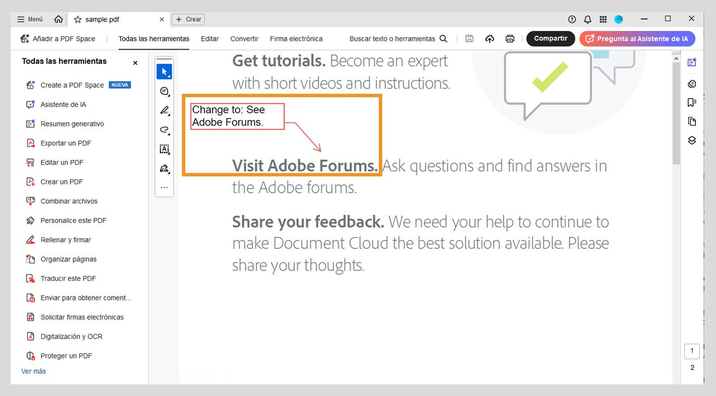Close the sample.pdf tab
This screenshot has width=716, height=396.
click(162, 19)
